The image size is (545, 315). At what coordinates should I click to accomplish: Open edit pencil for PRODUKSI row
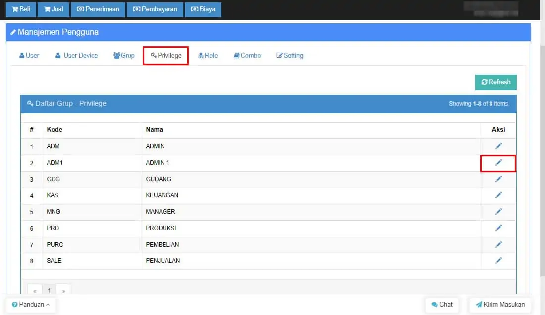[498, 228]
